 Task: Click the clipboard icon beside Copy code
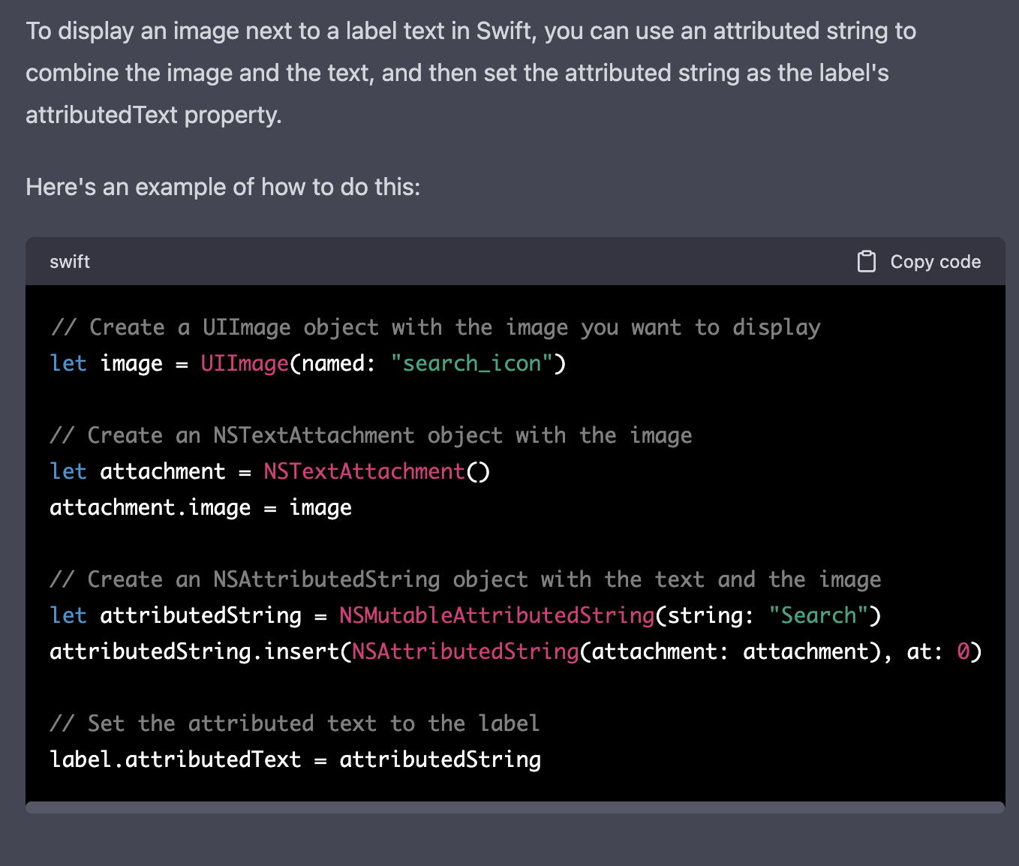click(x=867, y=261)
